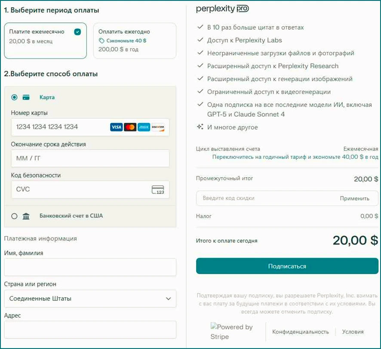Toggle the Платите ежемесячно checkmark

(77, 32)
